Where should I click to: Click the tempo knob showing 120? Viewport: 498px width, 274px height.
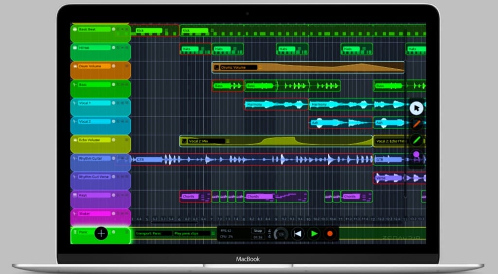(x=281, y=234)
